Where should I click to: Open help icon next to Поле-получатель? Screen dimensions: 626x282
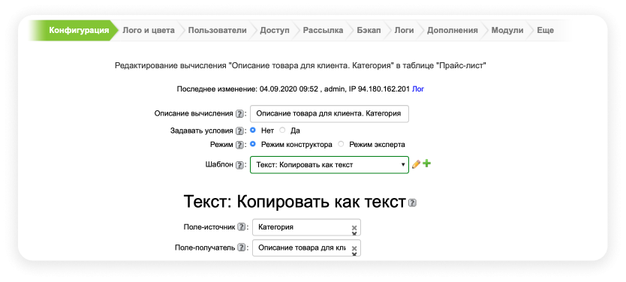click(x=241, y=247)
